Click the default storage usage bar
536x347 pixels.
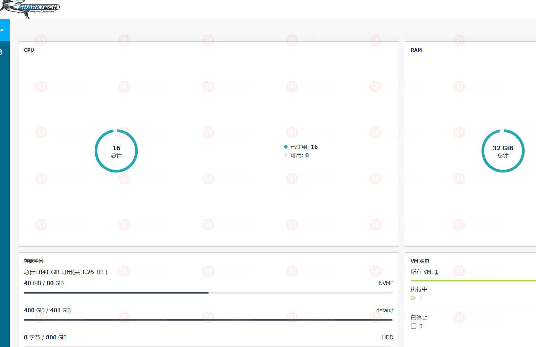[208, 320]
